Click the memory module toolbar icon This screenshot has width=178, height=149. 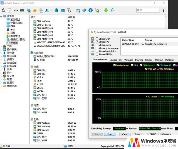[22, 10]
